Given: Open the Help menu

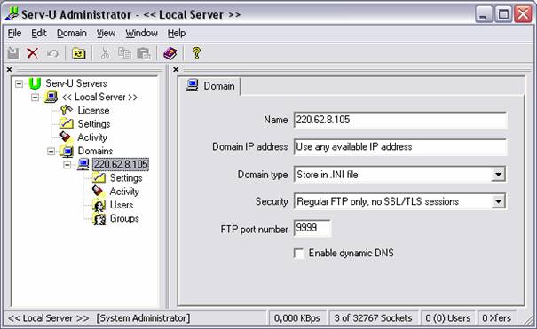Looking at the screenshot, I should click(177, 33).
